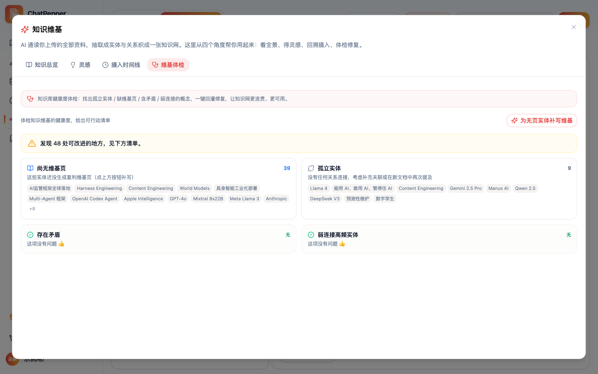Click the 预测性维护 tag

tap(358, 199)
